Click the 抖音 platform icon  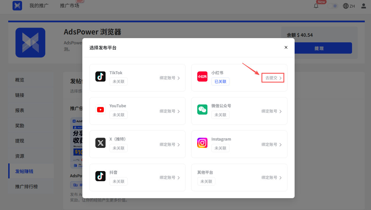[100, 176]
